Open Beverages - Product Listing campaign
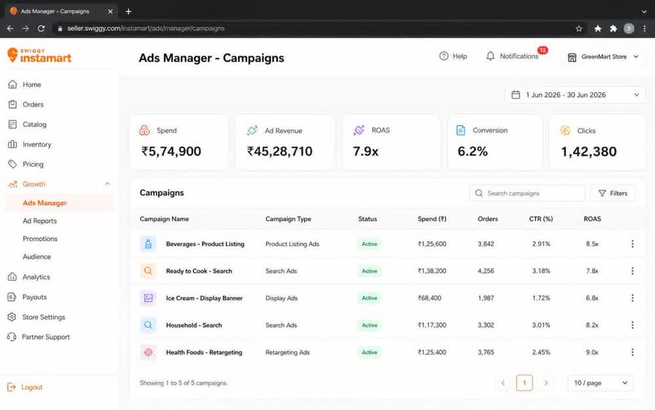 tap(205, 244)
